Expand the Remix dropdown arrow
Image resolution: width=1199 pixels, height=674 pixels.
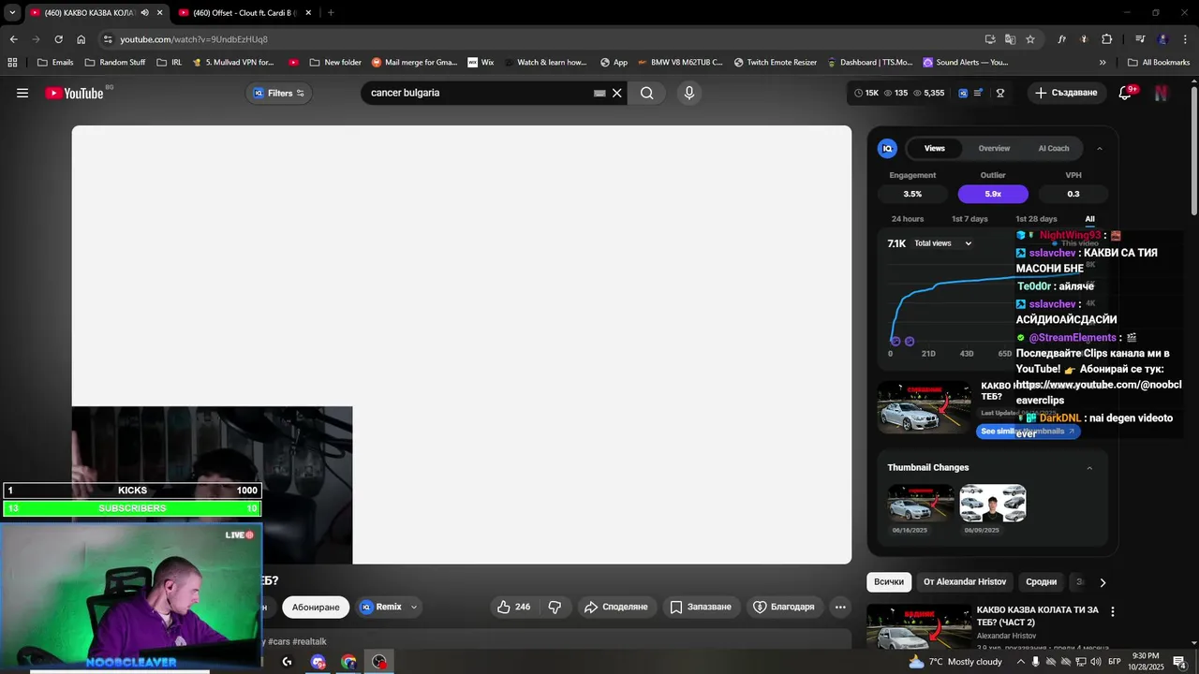[x=413, y=608]
